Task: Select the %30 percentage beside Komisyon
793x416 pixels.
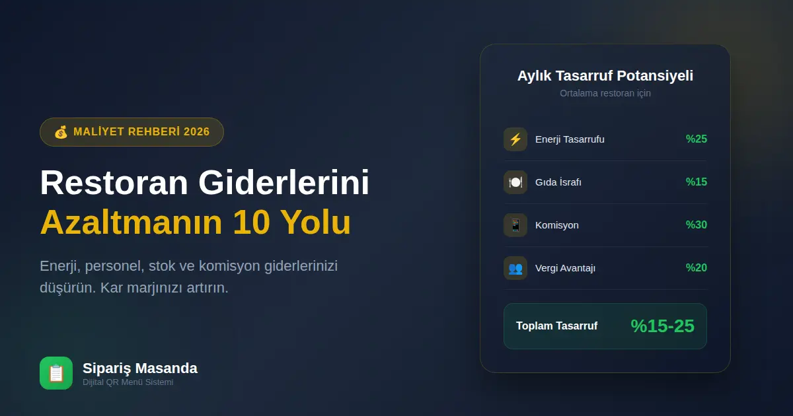Action: pyautogui.click(x=695, y=225)
